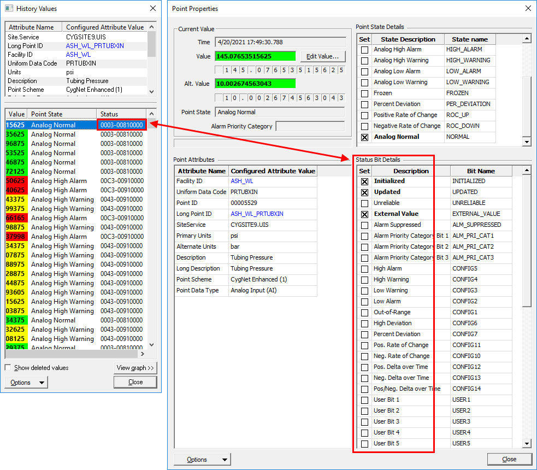Click the Bit Name column header
The image size is (537, 470).
(481, 171)
